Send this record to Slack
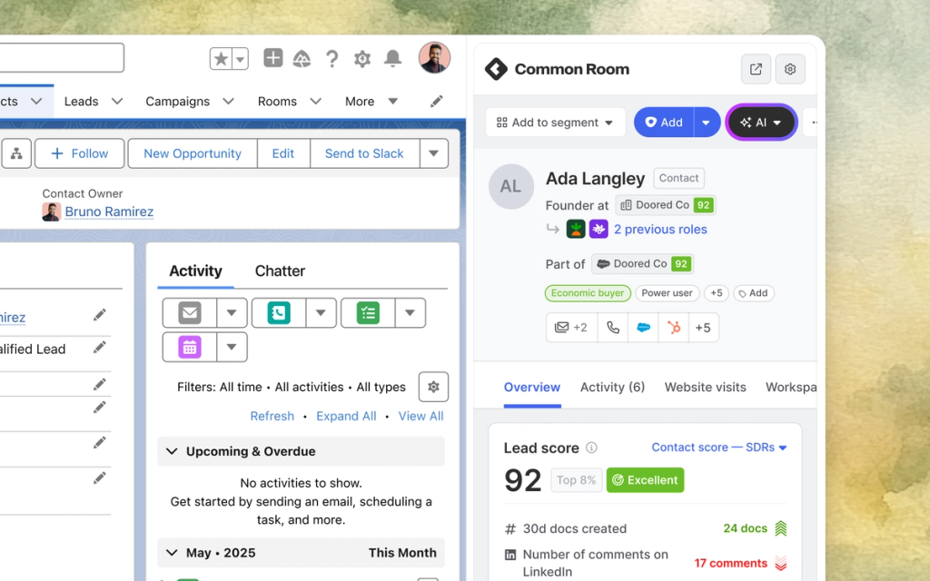 363,153
